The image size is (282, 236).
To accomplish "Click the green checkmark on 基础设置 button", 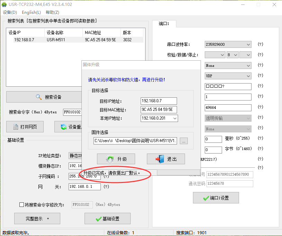I will (98, 219).
